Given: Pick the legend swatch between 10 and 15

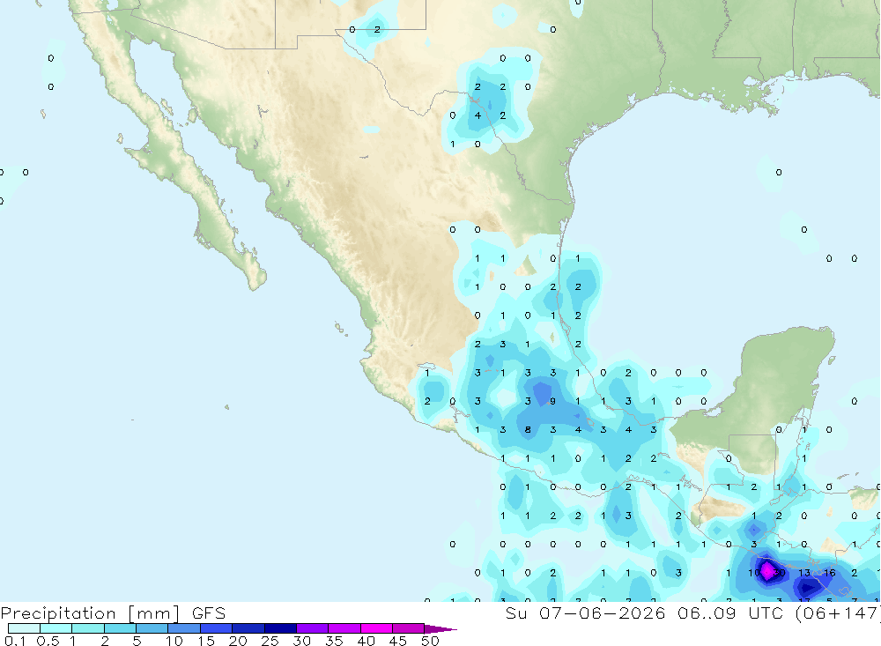Looking at the screenshot, I should 184,628.
